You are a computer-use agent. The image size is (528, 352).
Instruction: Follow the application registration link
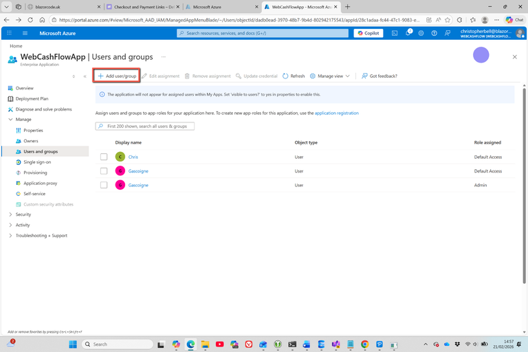[x=336, y=113]
